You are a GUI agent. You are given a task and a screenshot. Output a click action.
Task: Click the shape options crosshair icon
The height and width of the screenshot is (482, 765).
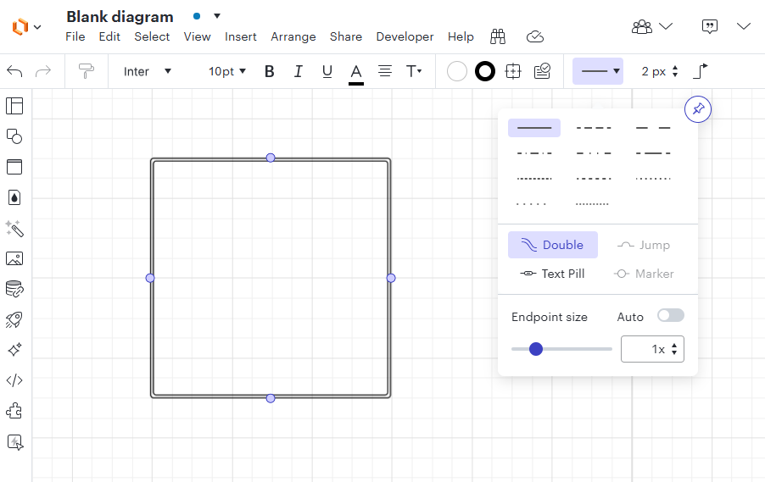[x=513, y=72]
